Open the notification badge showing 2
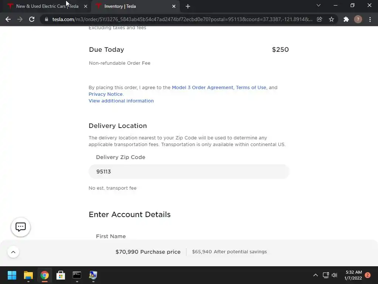Image resolution: width=378 pixels, height=284 pixels. 368,275
